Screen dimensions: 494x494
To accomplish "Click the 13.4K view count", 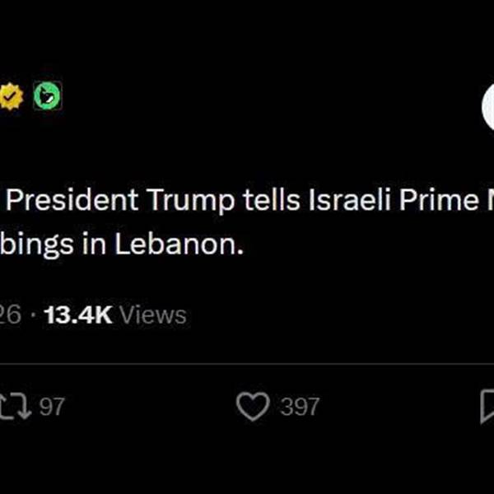I will click(x=78, y=315).
